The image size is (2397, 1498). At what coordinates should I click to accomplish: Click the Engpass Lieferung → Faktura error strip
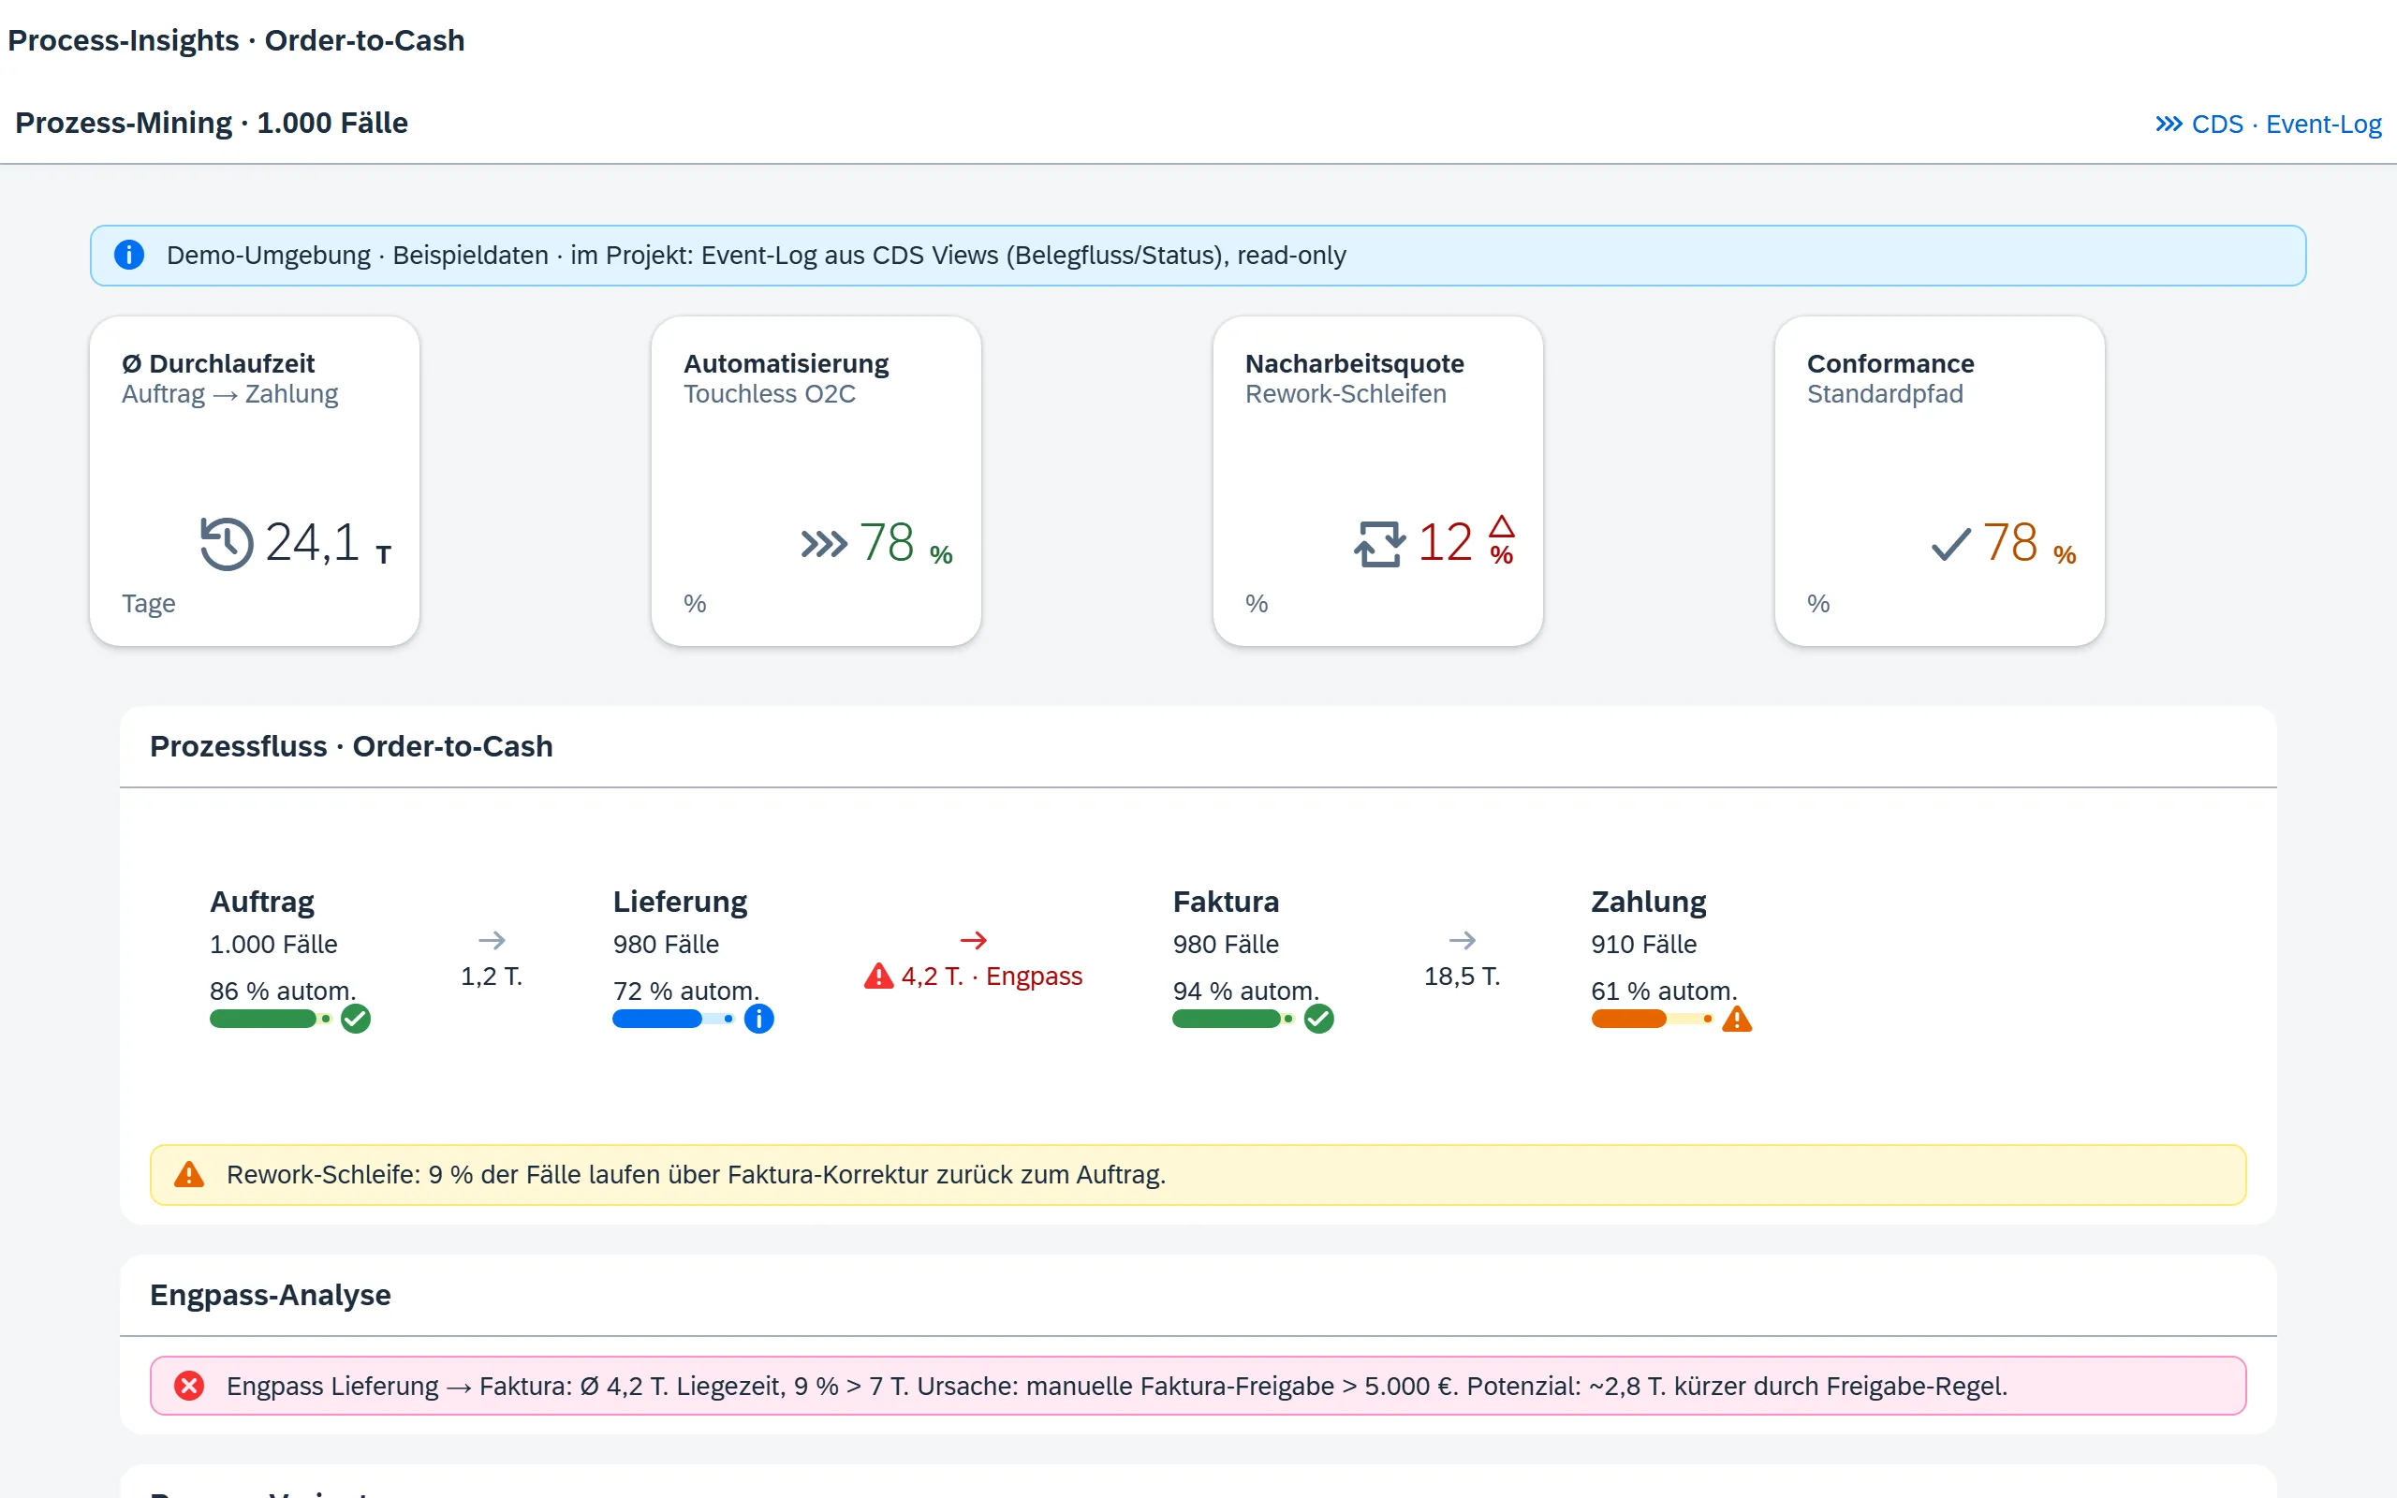pyautogui.click(x=1198, y=1385)
